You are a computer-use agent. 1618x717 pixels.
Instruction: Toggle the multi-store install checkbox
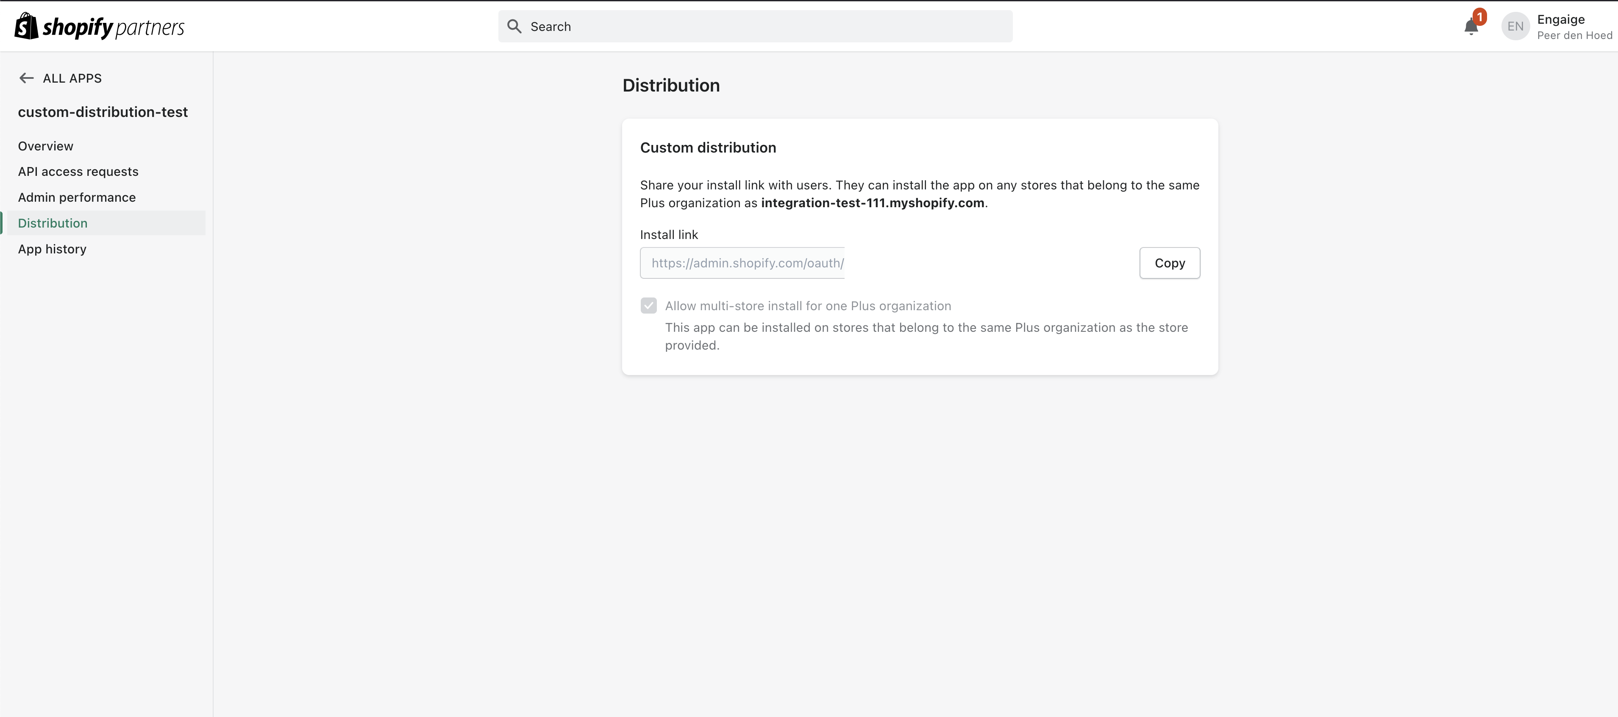point(648,306)
